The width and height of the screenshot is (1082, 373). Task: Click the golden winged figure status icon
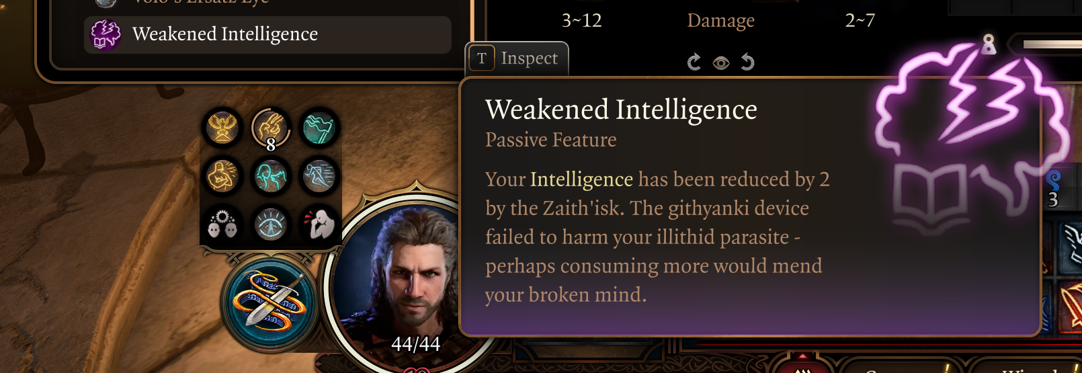tap(222, 127)
